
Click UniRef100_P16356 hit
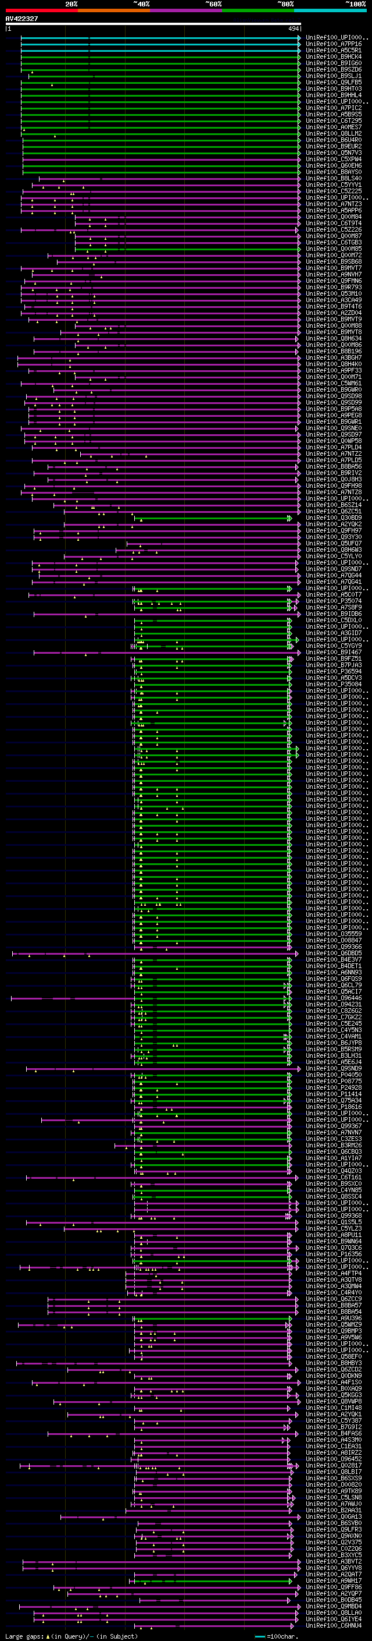pyautogui.click(x=334, y=1254)
